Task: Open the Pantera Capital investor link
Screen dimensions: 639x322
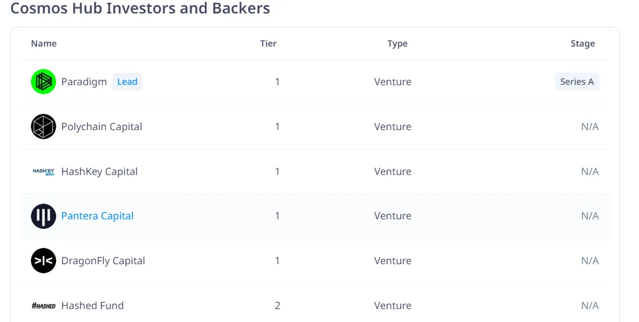Action: [97, 216]
